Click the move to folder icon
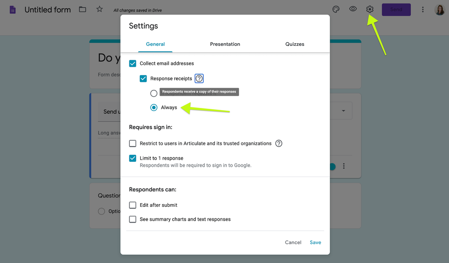449x263 pixels. click(x=83, y=9)
